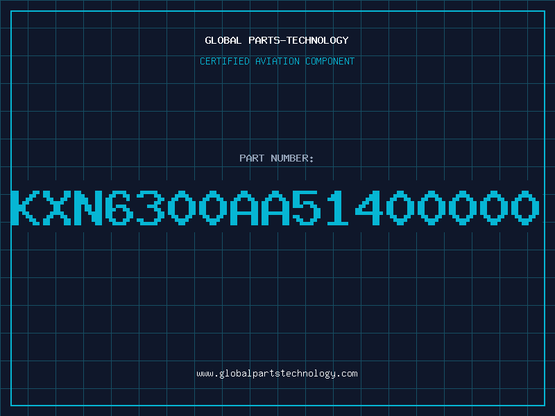
Task: Click the word GLOBAL in the header
Action: pos(223,40)
